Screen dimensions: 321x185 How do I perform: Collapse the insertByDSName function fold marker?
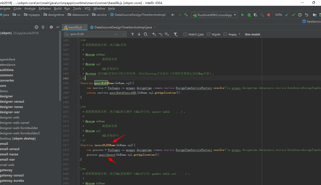tap(79, 145)
